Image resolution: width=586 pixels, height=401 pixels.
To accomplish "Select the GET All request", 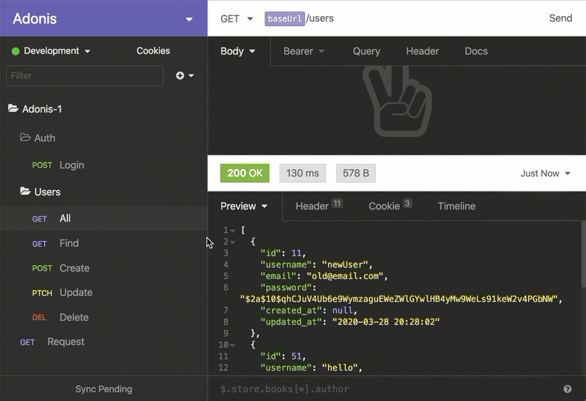I will tap(104, 218).
